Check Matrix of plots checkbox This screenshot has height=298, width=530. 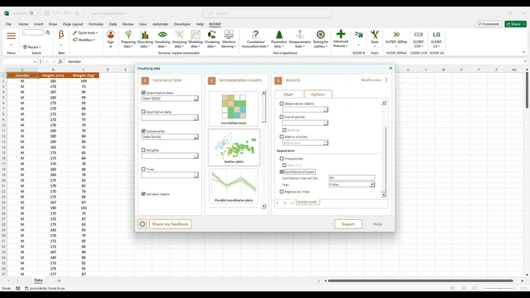click(x=282, y=137)
